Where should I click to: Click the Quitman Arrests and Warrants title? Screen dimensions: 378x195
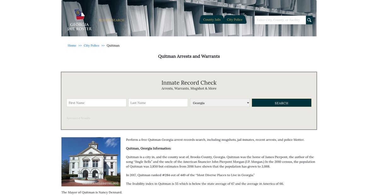click(189, 57)
